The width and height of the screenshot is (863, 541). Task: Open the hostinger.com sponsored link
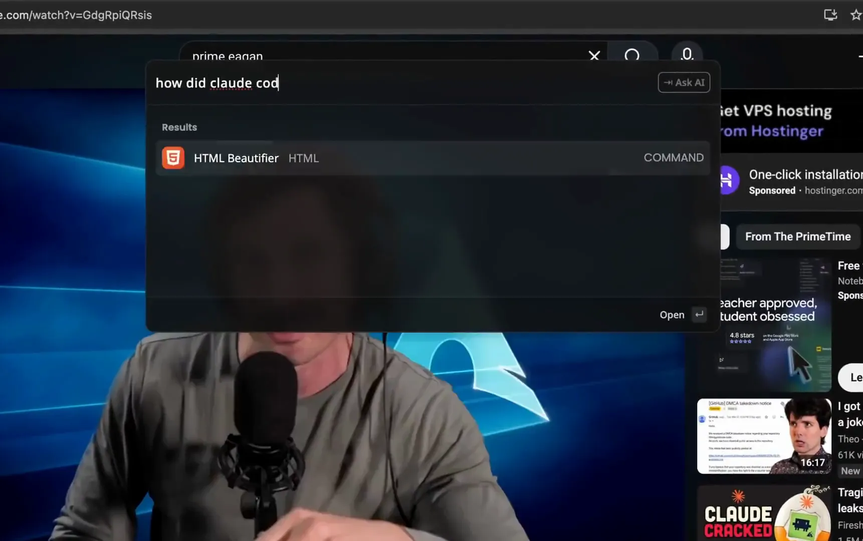[833, 191]
